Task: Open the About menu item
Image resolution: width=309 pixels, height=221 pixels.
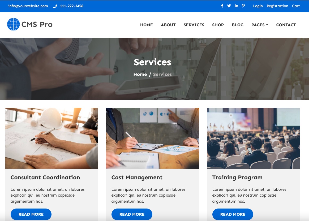Action: pyautogui.click(x=168, y=25)
